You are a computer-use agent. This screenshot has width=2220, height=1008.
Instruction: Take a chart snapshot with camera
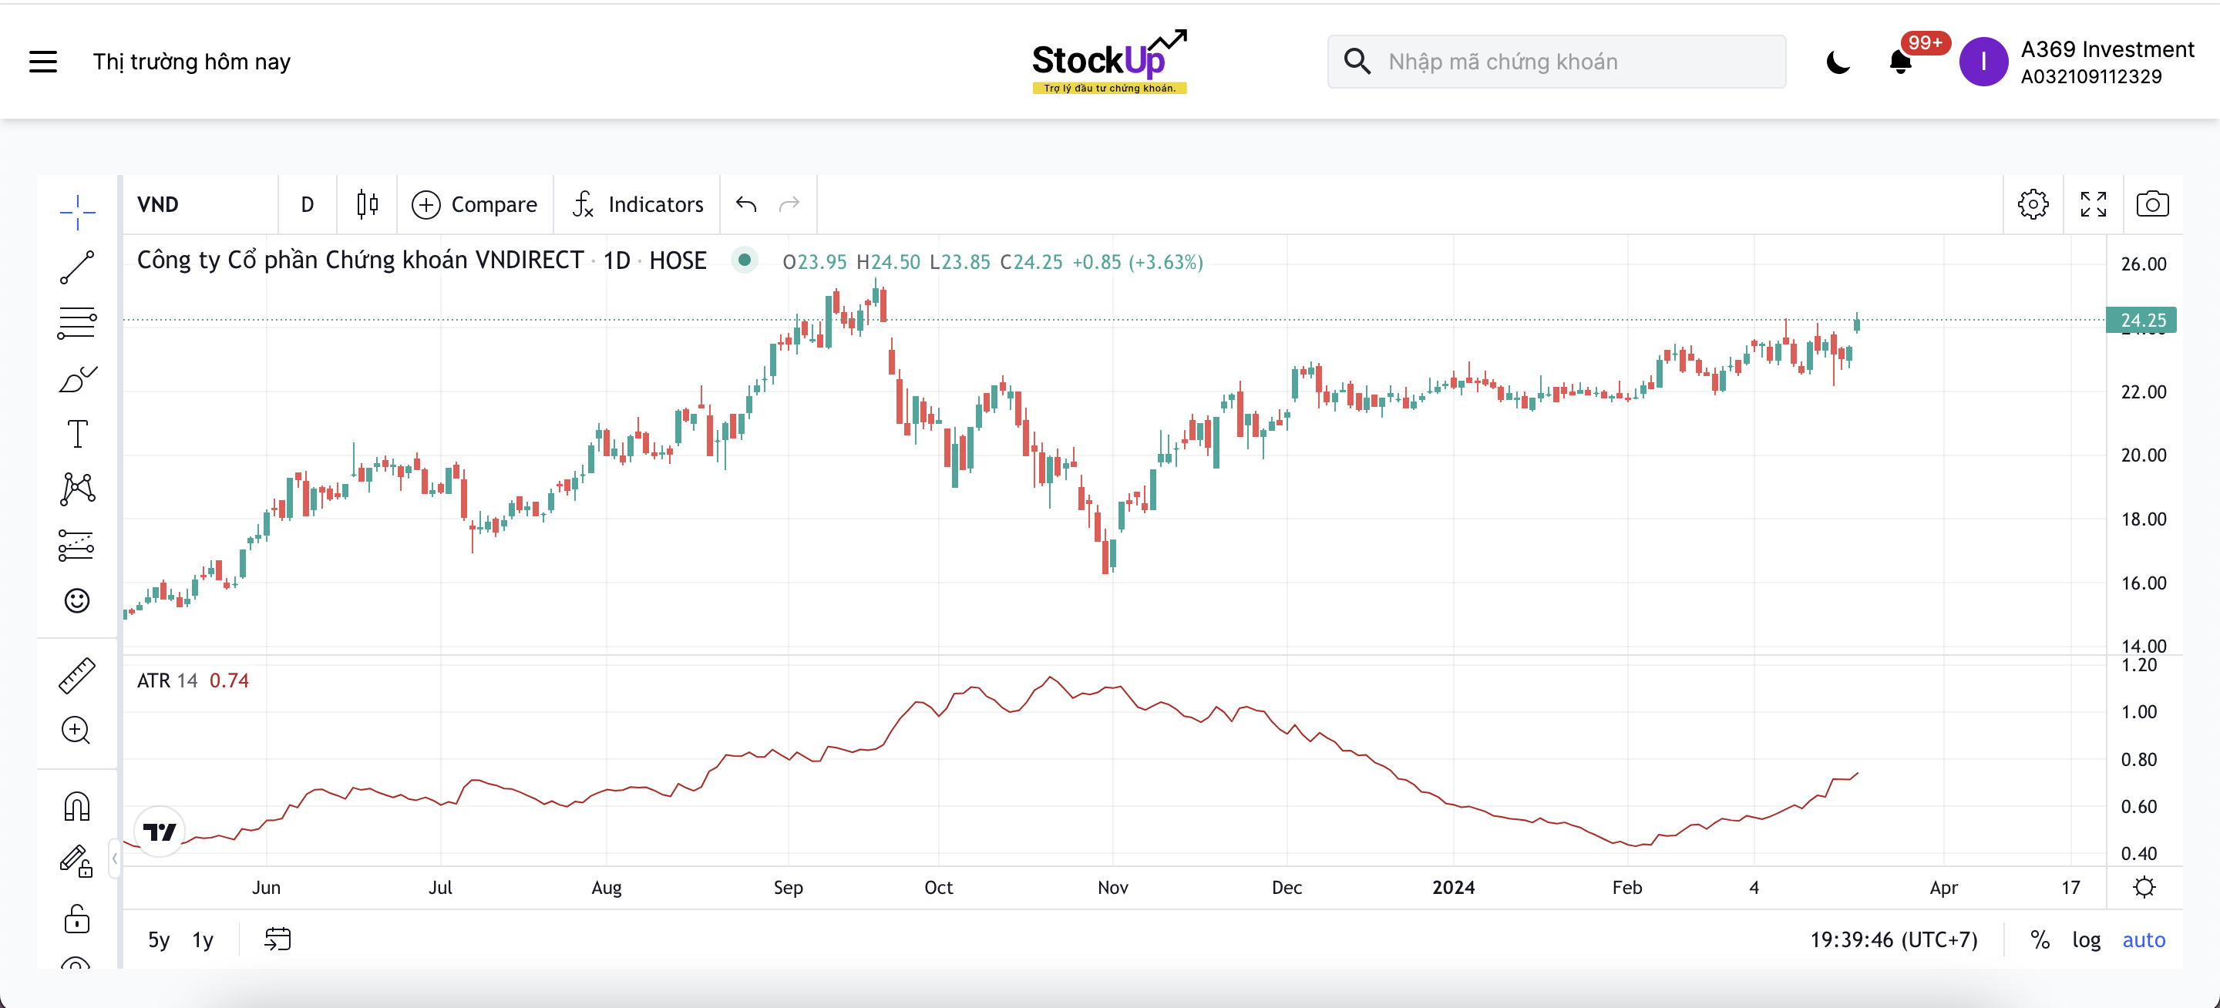coord(2153,204)
